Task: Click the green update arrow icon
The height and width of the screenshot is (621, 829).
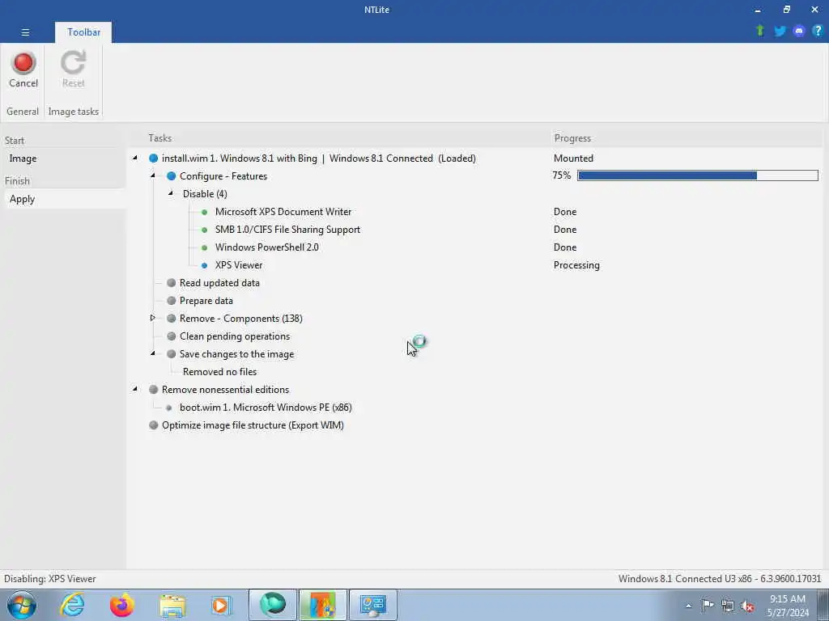Action: (x=759, y=31)
